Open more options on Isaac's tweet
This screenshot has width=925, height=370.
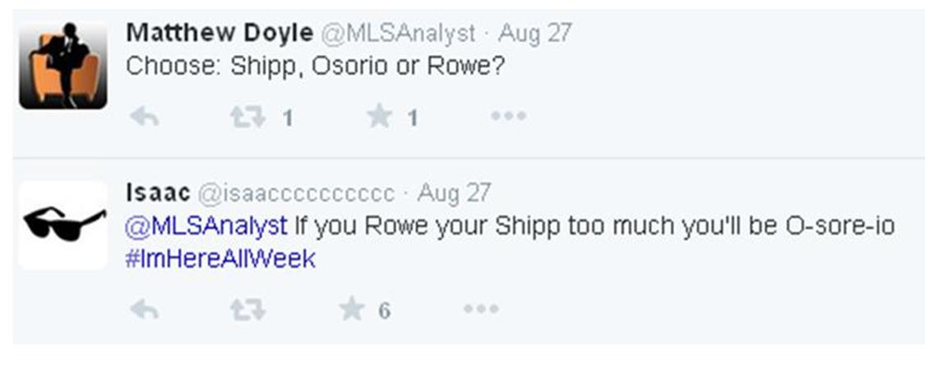coord(481,310)
